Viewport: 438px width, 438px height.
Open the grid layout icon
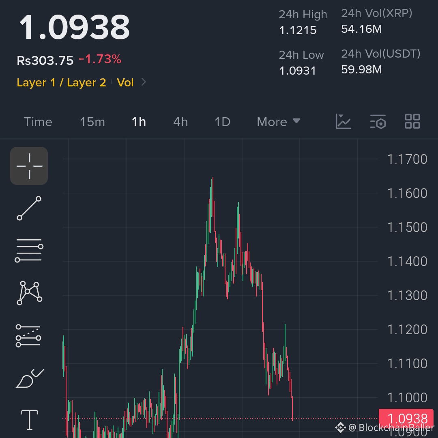point(412,122)
